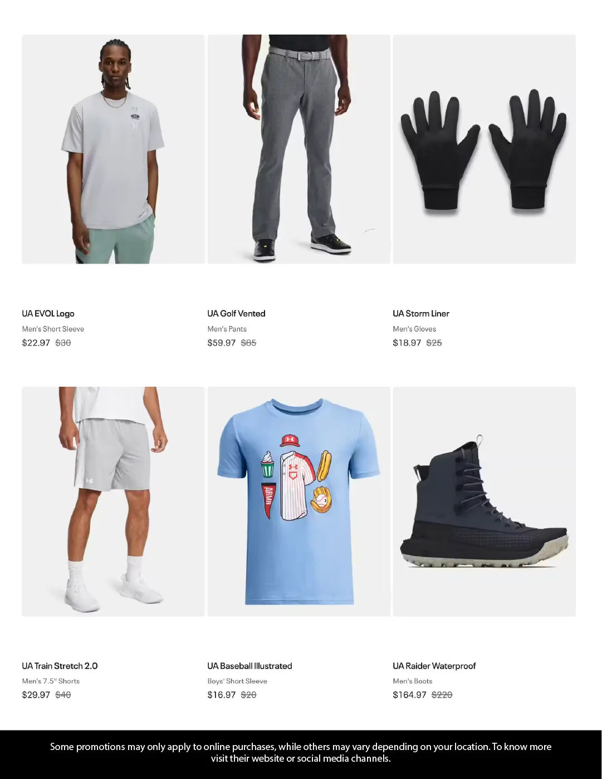
Task: Open the UA Golf Vented pants image
Action: coord(299,149)
